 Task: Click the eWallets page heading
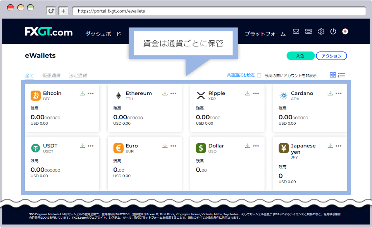40,55
